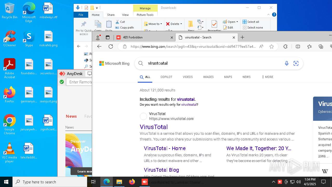Expand the Bing MORE menu
Viewport: 332px width, 187px height.
click(x=267, y=77)
